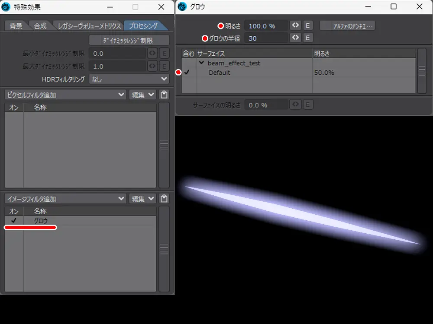
Task: Open the イメージフィルタ追加 dropdown
Action: [65, 199]
